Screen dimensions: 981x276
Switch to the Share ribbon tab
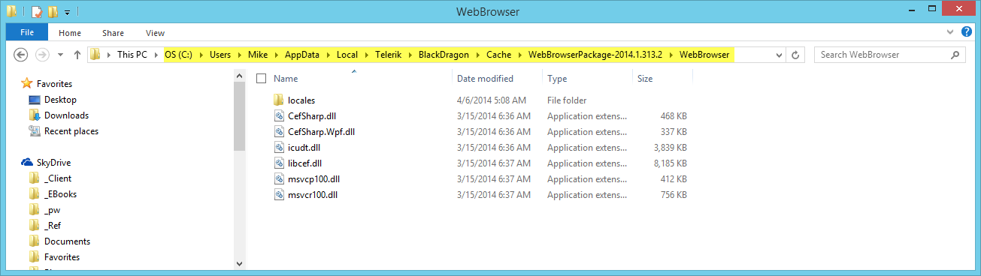click(x=114, y=33)
